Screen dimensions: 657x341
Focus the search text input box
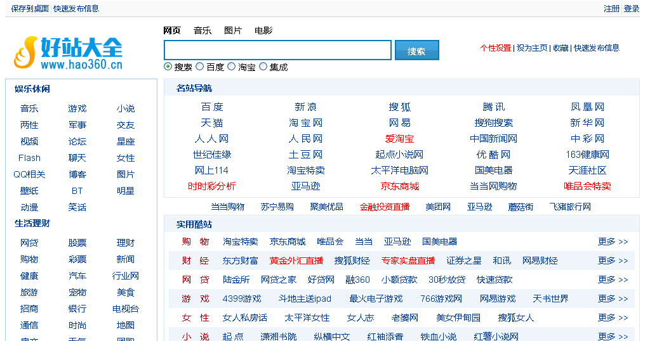pos(277,50)
